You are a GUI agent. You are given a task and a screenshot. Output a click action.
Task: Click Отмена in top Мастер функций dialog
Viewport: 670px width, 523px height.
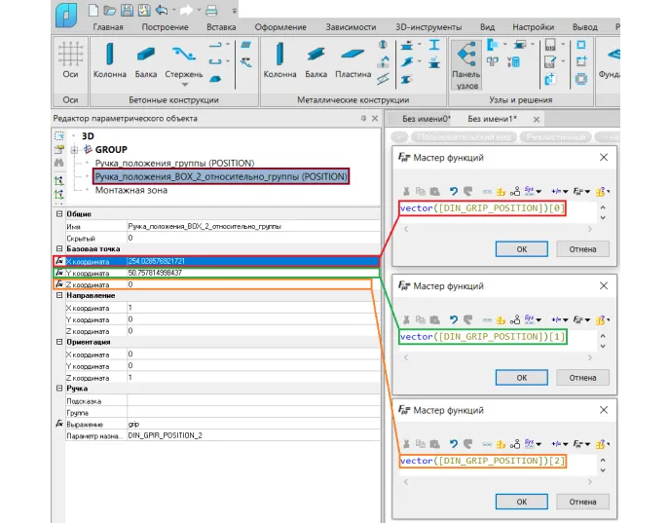[582, 249]
